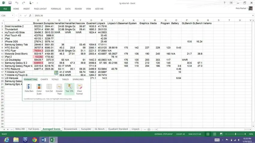Open the VIEW ribbon tab
The image size is (255, 143).
click(x=88, y=9)
